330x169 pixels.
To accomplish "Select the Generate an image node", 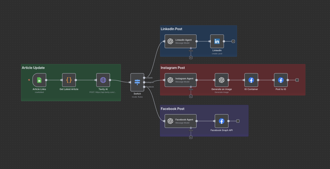I will tap(222, 80).
